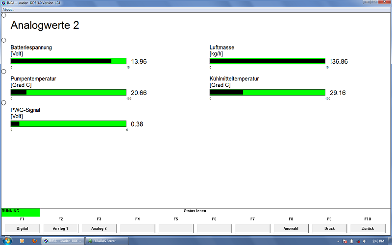Open the taskbar clock showing 2:48 PM
392x245 pixels.
point(377,241)
